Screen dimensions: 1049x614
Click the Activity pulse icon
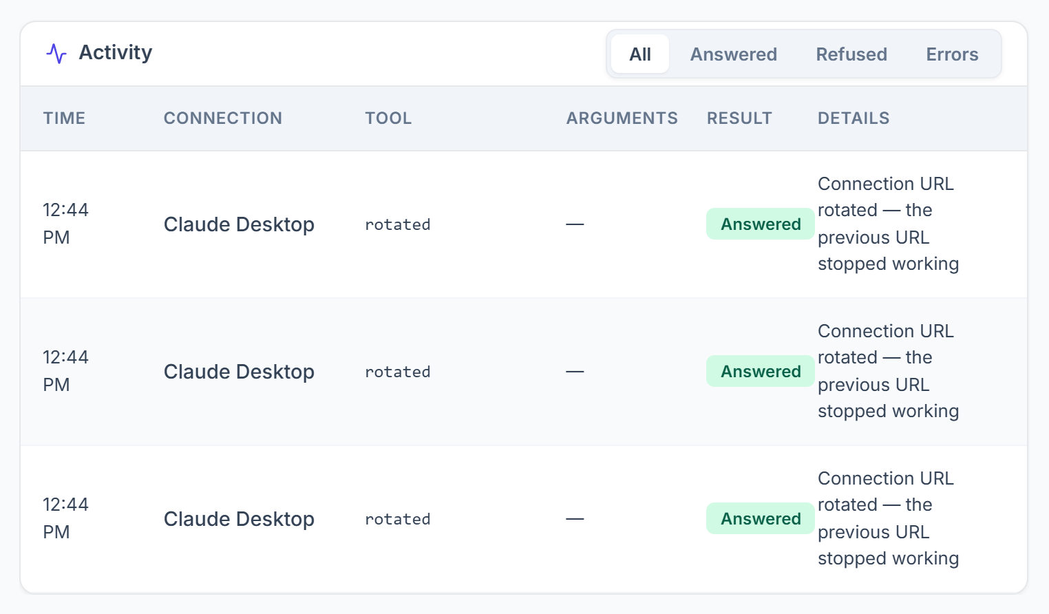coord(56,53)
